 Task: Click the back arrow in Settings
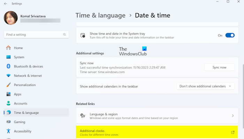click(5, 3)
